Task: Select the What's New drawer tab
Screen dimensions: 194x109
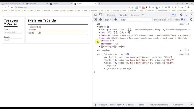Action: pyautogui.click(x=116, y=105)
